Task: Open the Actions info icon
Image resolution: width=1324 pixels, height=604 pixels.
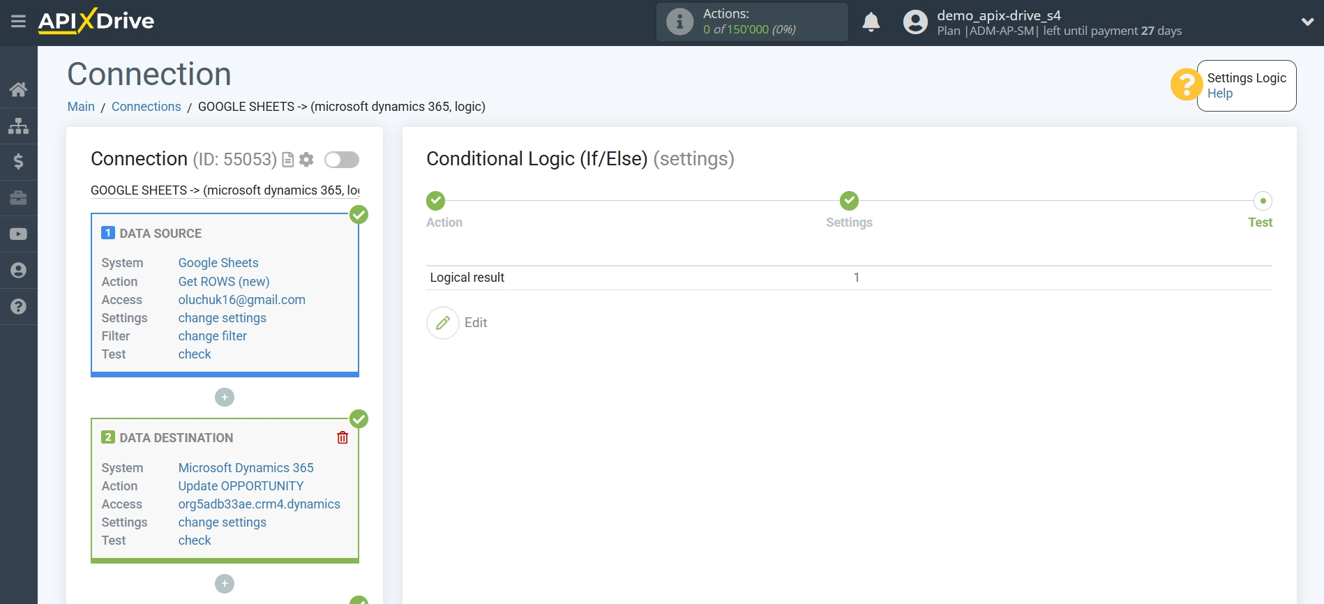Action: (679, 22)
